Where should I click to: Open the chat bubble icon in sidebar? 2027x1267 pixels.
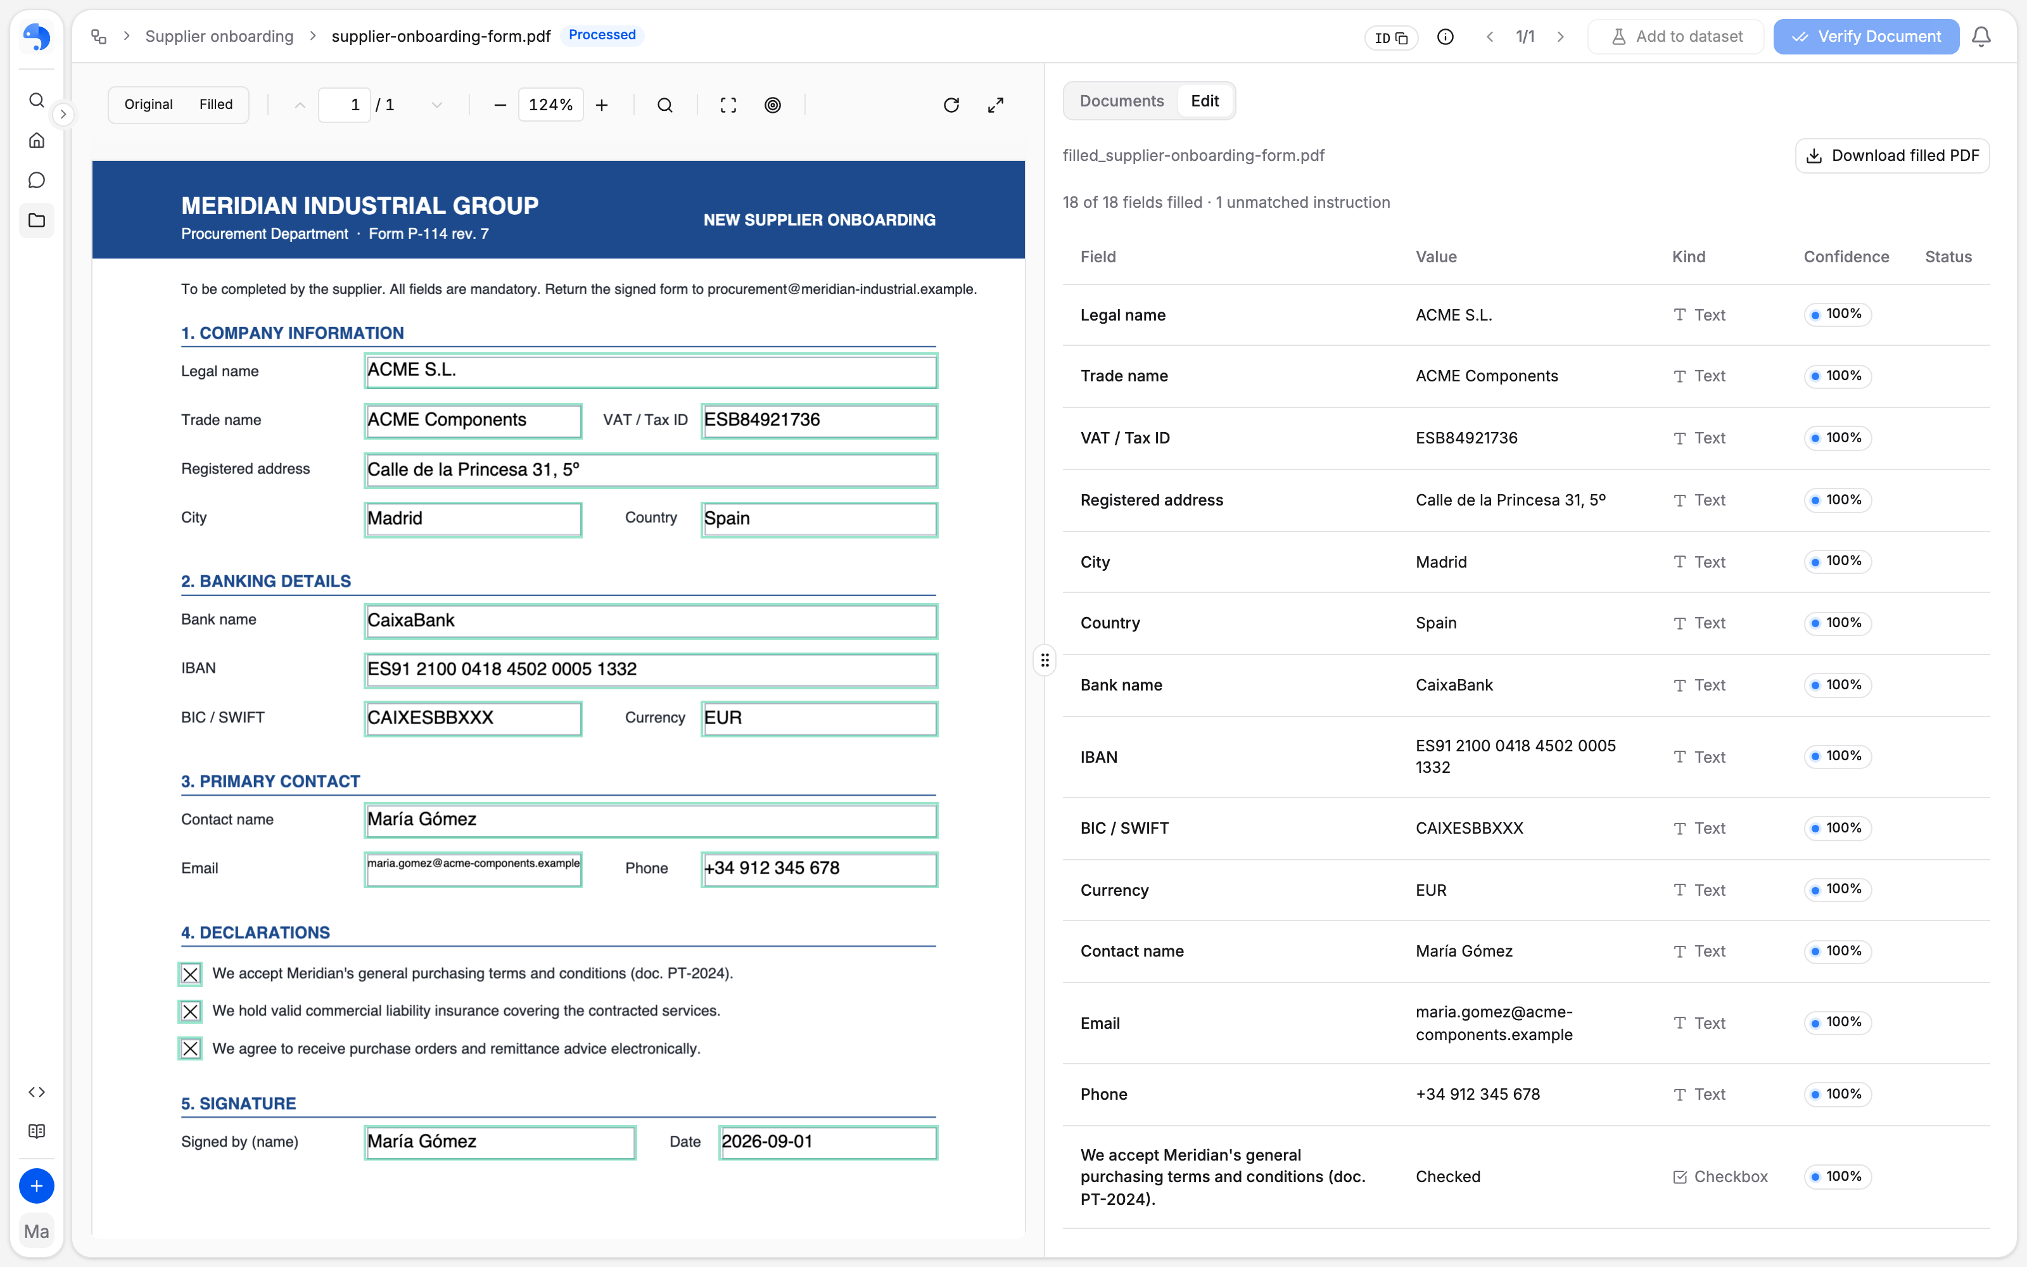[36, 180]
